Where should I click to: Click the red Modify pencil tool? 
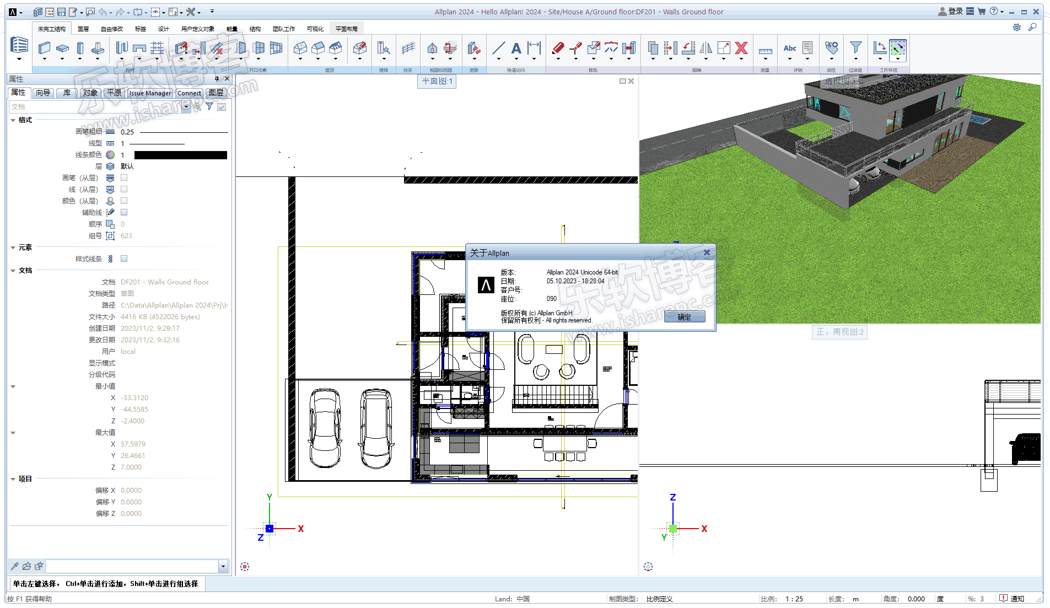(558, 49)
